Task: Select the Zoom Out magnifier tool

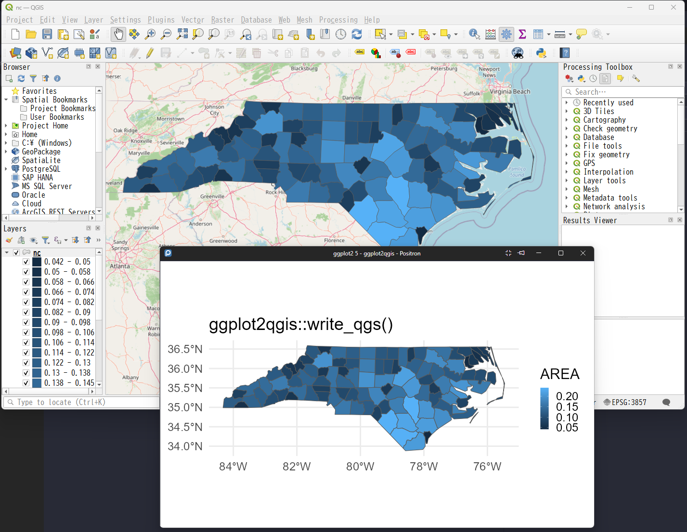Action: click(x=166, y=34)
